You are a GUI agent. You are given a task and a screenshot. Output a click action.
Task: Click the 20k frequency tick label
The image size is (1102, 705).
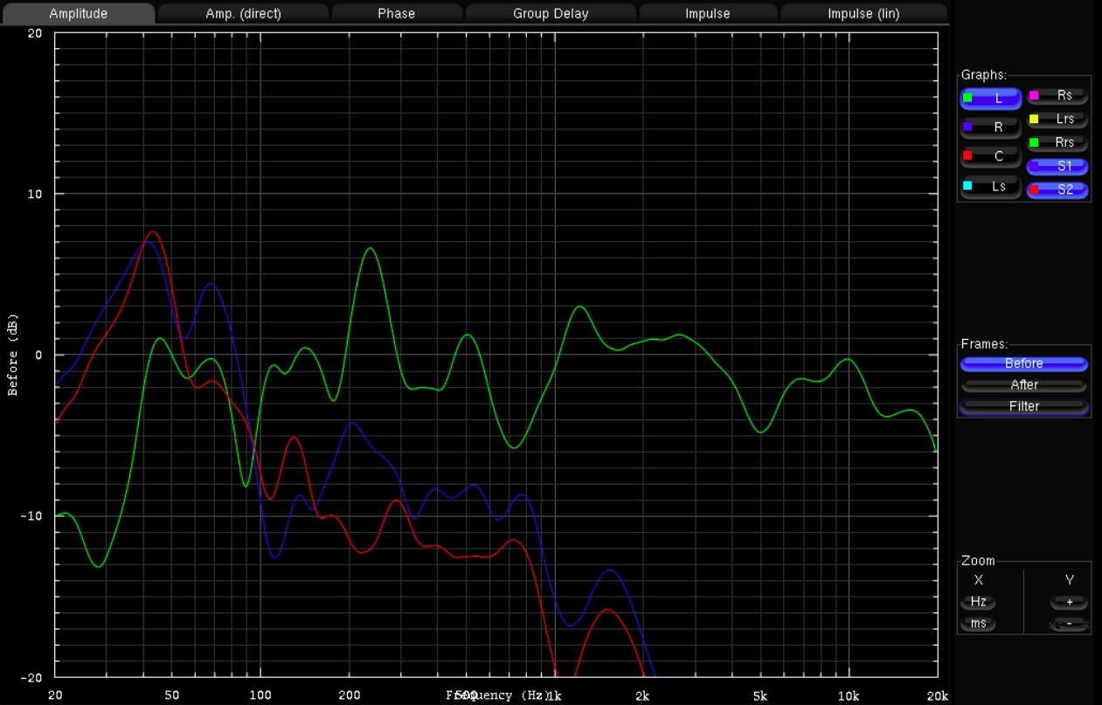coord(937,695)
